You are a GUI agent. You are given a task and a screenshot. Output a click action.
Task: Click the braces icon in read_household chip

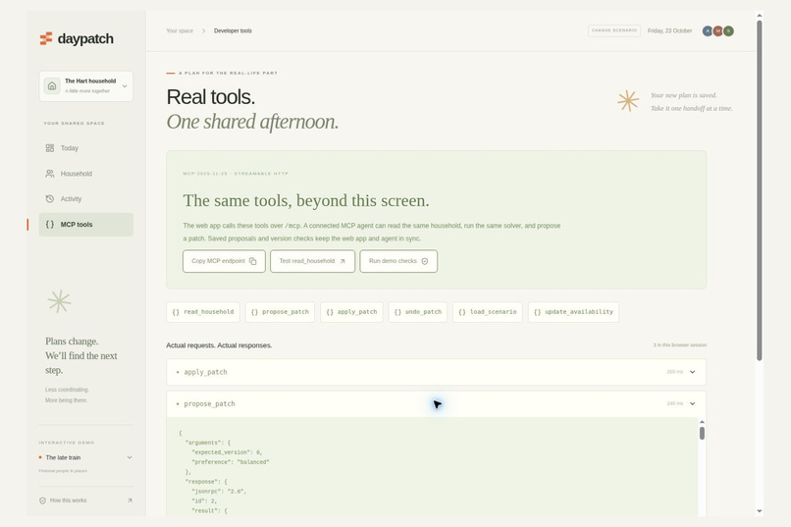coord(176,312)
